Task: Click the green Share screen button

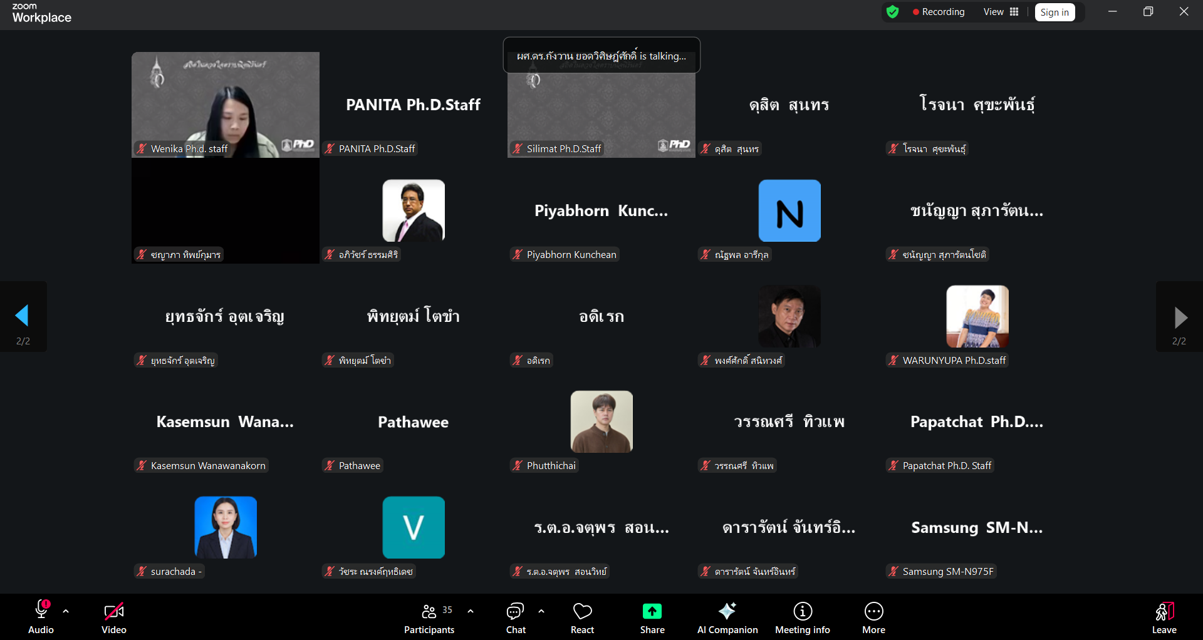Action: tap(652, 618)
